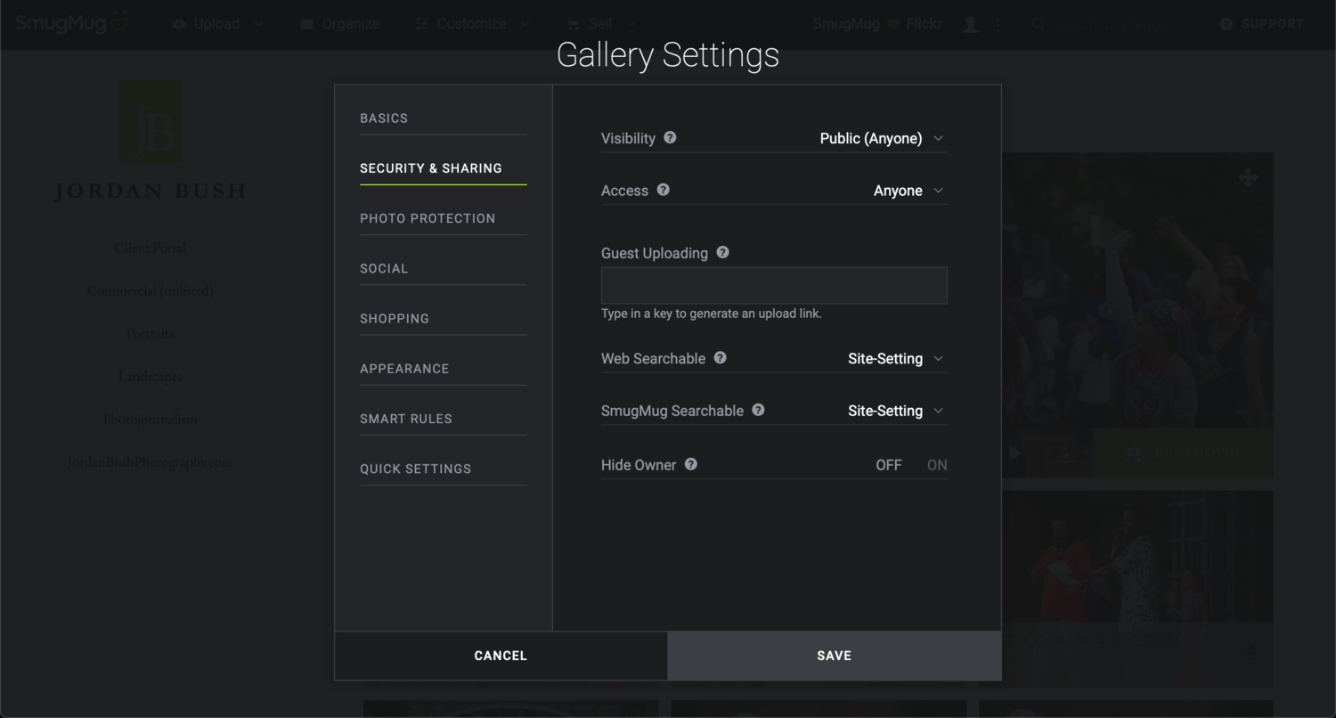Viewport: 1336px width, 718px height.
Task: Click the help icon next to Visibility
Action: coord(670,138)
